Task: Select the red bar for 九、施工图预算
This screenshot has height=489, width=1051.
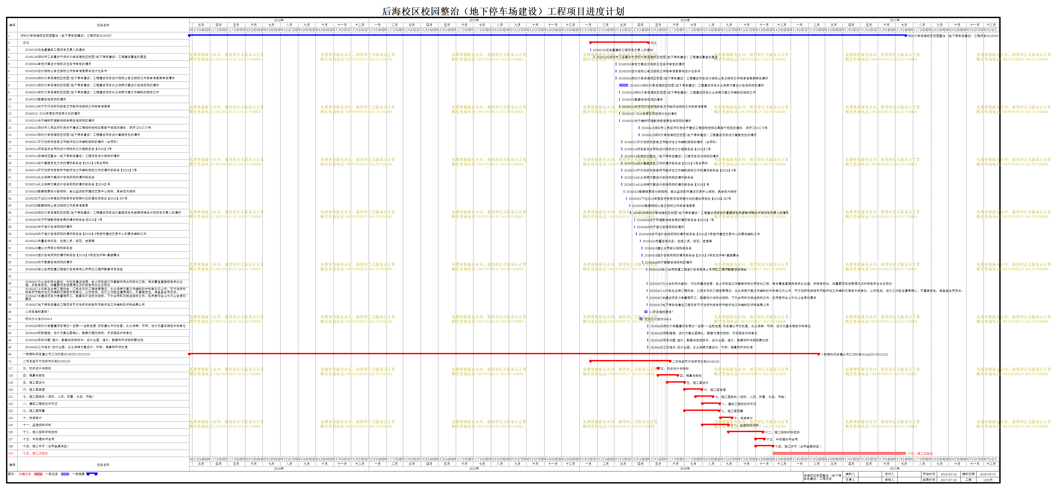Action: (x=702, y=411)
